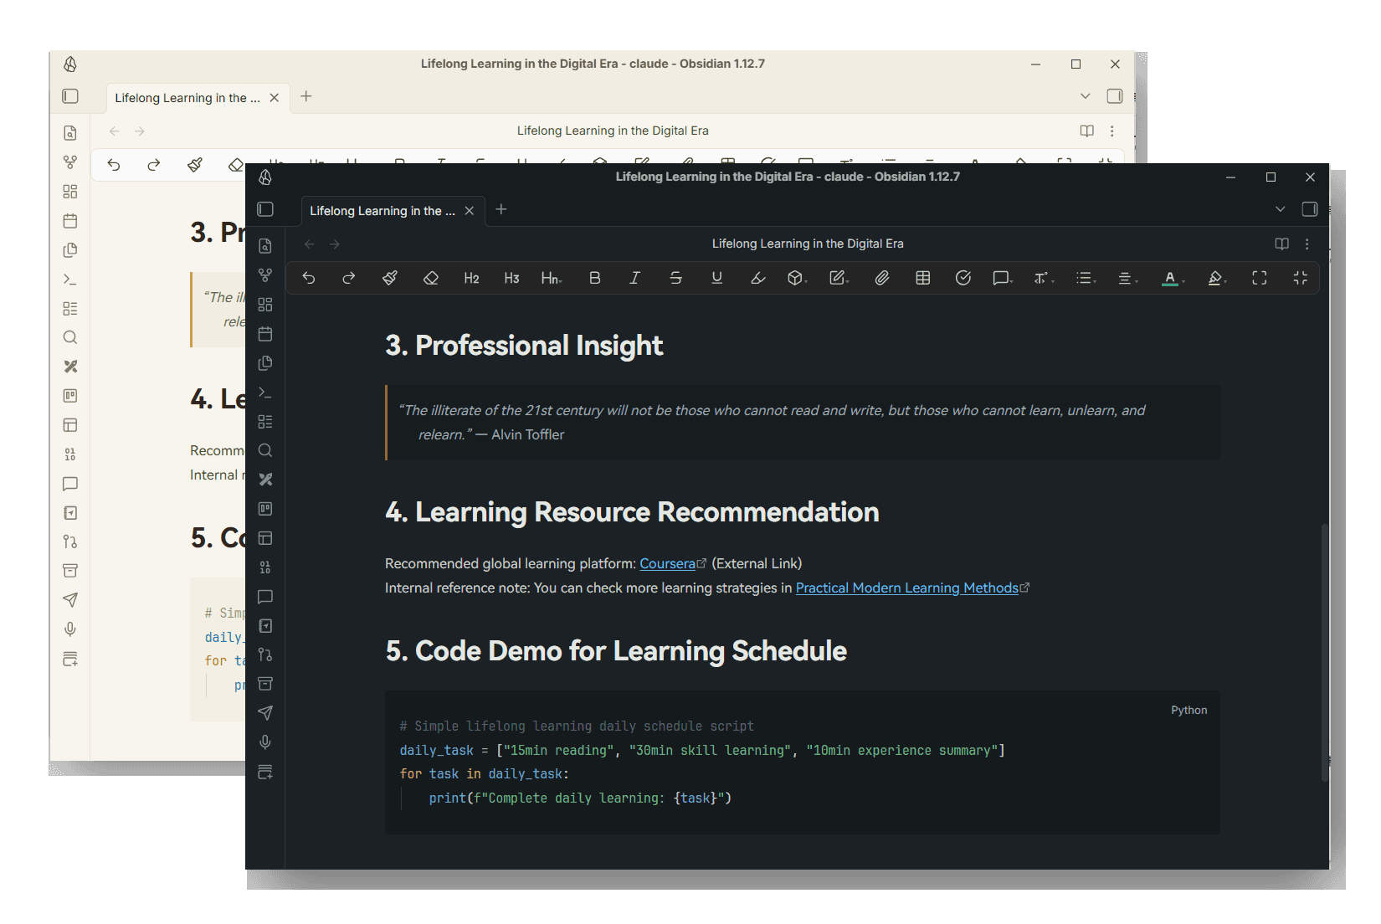Open the cube block insert dropdown
1381x924 pixels.
[x=798, y=278]
